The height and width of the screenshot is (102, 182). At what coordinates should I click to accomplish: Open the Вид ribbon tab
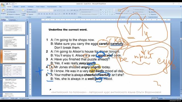(x=60, y=7)
